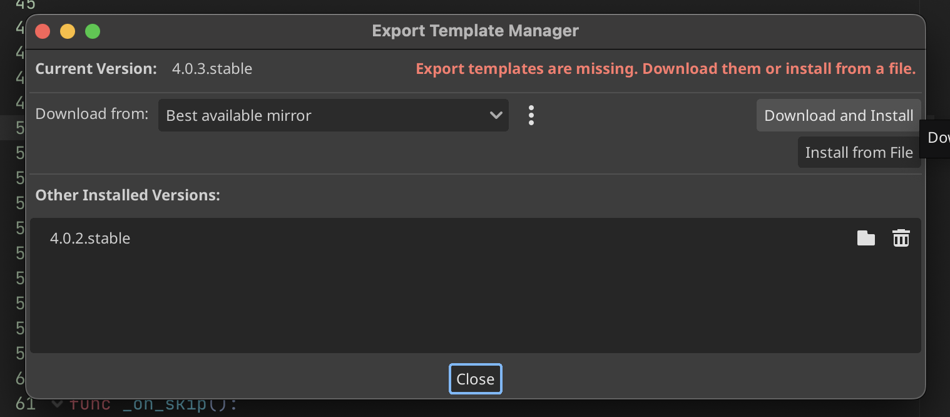
Task: Dismiss the dialog with the Close button
Action: click(x=476, y=379)
